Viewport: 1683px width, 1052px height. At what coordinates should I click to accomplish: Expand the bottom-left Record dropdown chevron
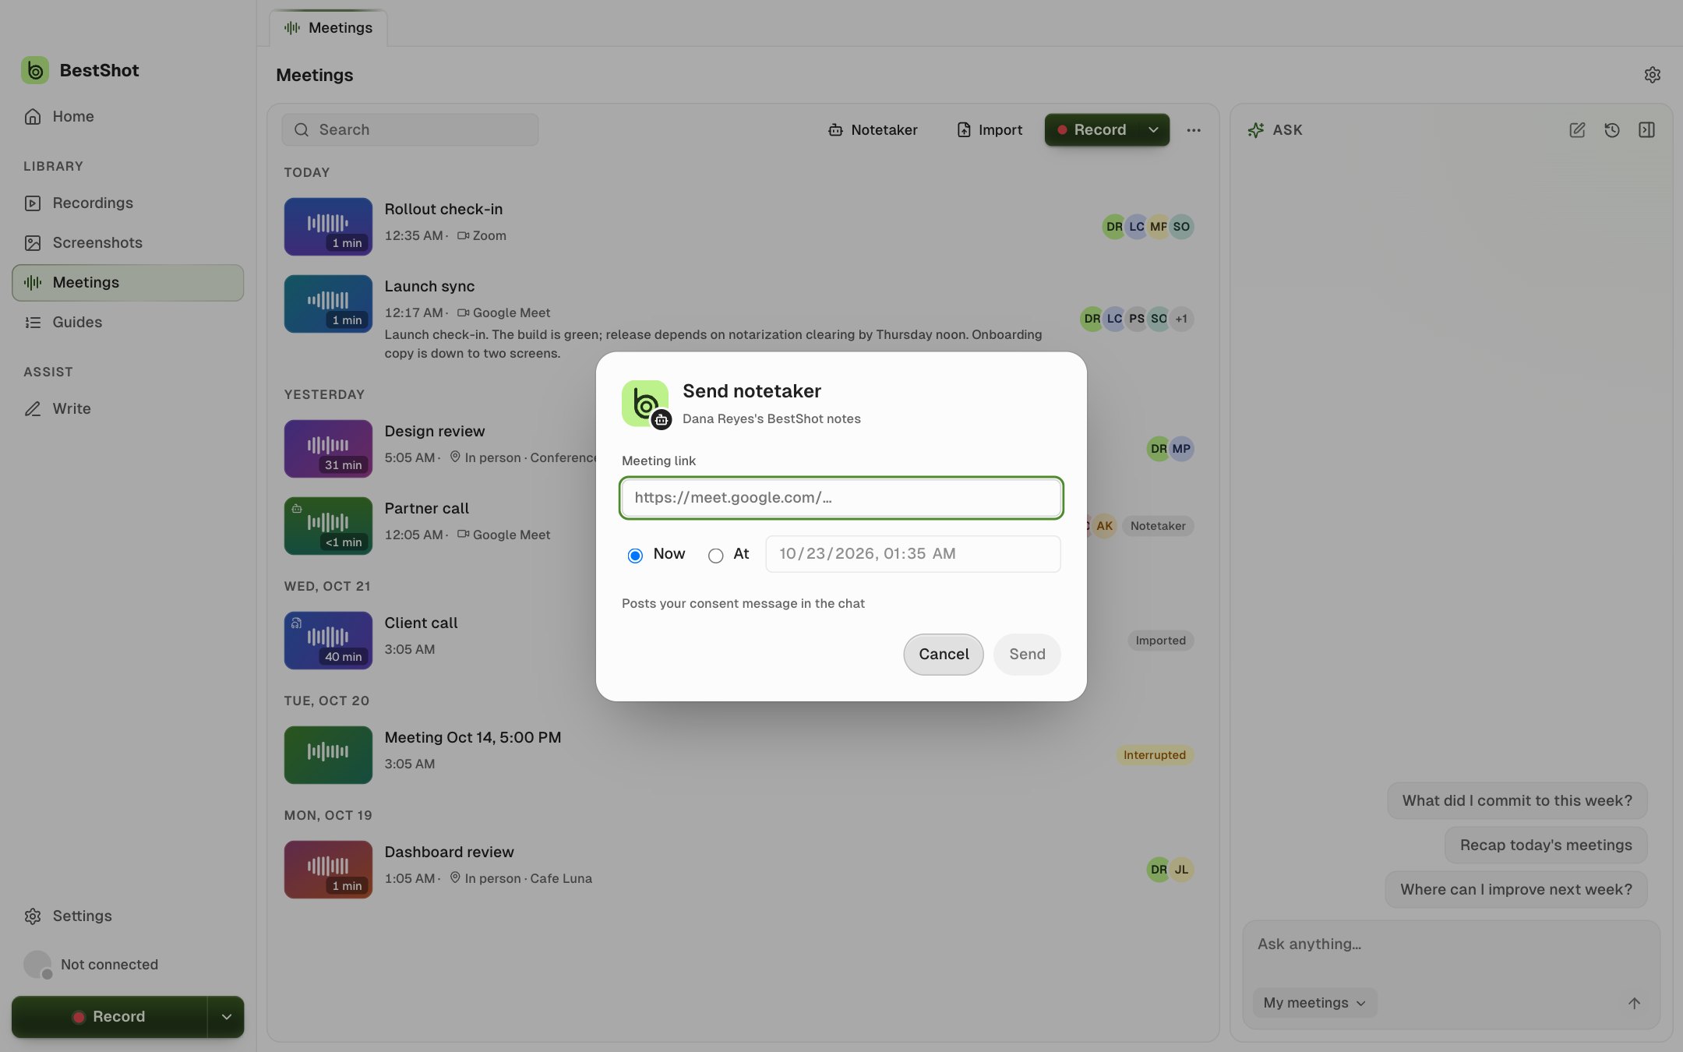tap(226, 1016)
